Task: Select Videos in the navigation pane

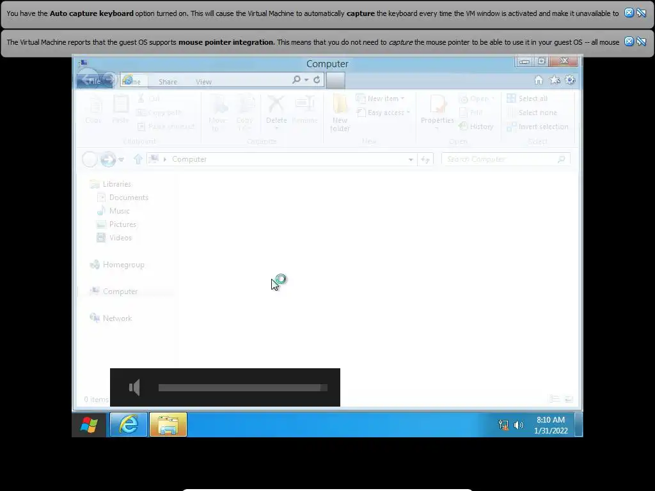Action: pyautogui.click(x=114, y=238)
